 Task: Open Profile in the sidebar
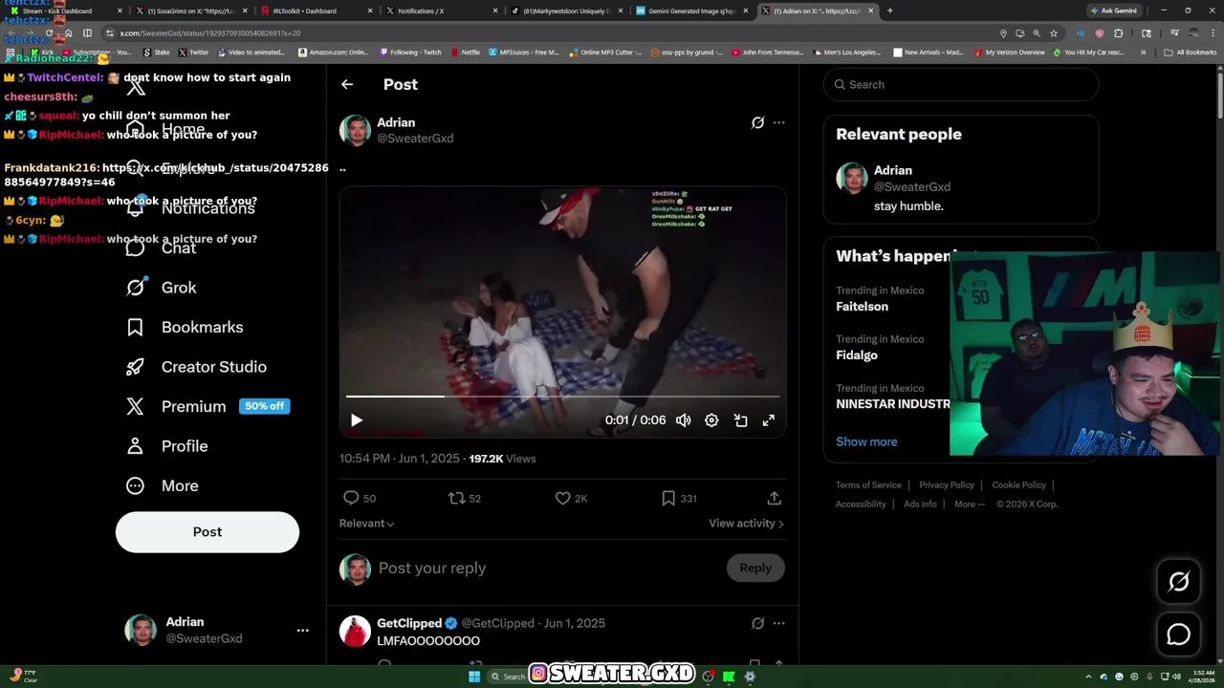166,446
